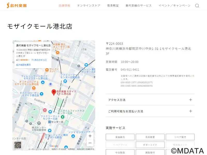Click the センター北 station icon

click(x=49, y=122)
